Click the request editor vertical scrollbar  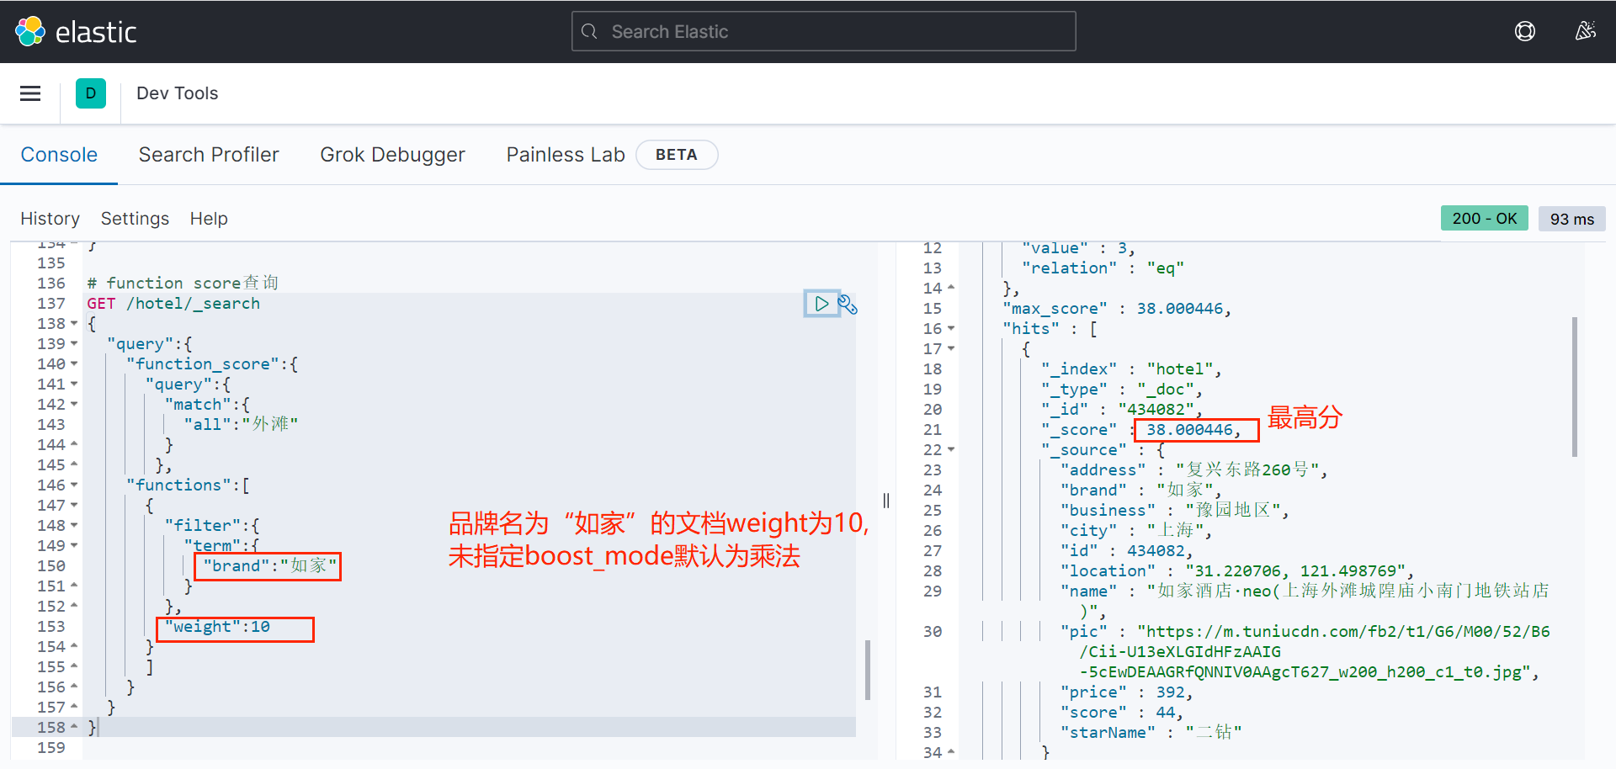(868, 670)
